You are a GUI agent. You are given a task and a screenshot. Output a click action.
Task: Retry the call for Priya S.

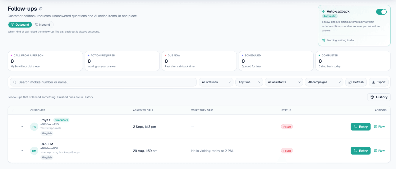pyautogui.click(x=360, y=127)
